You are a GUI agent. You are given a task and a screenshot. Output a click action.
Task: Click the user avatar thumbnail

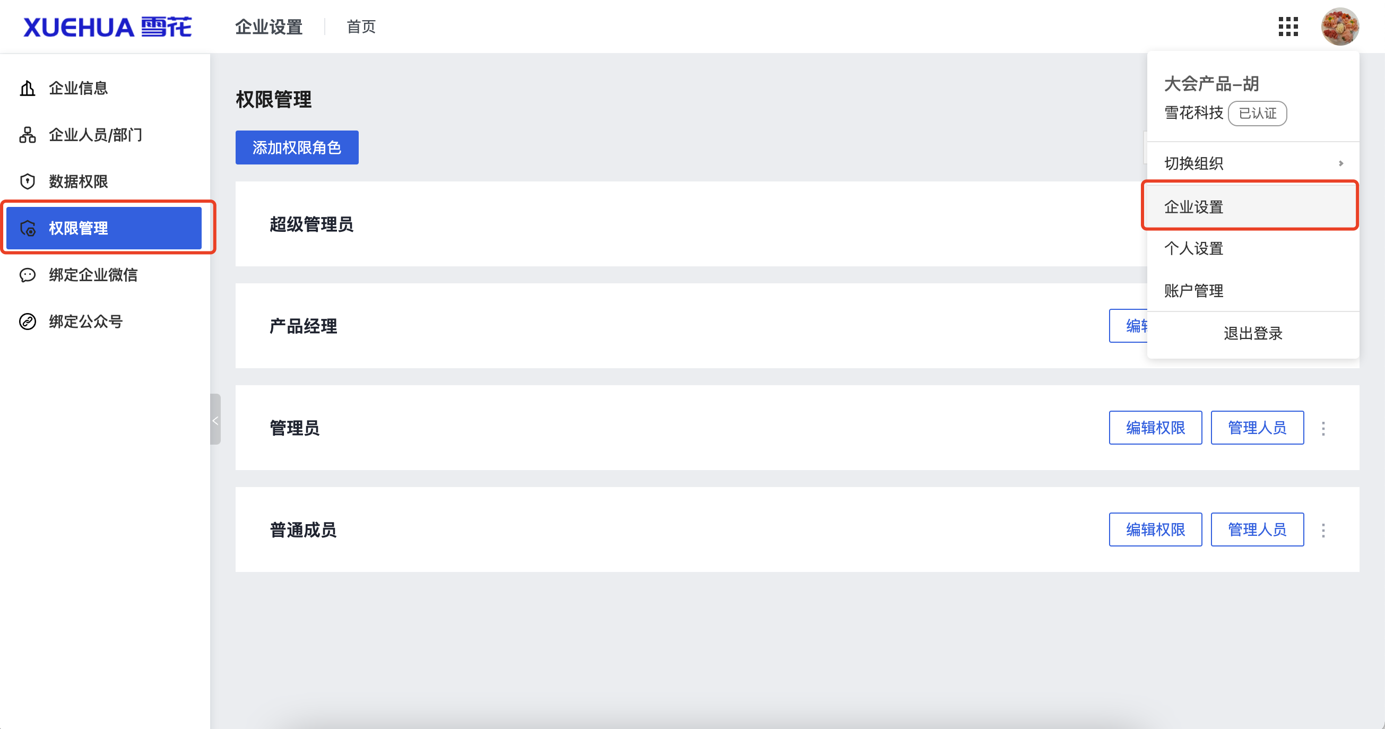point(1340,27)
